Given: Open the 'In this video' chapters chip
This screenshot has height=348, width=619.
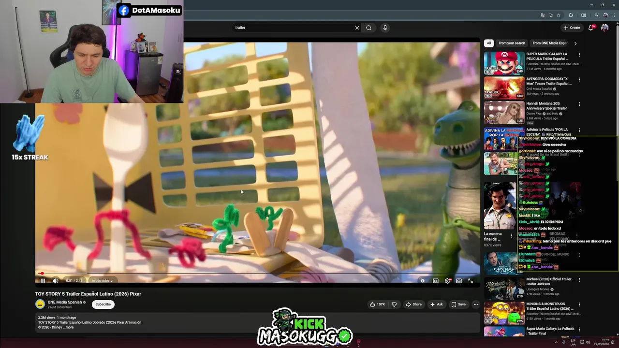Looking at the screenshot, I should (102, 281).
